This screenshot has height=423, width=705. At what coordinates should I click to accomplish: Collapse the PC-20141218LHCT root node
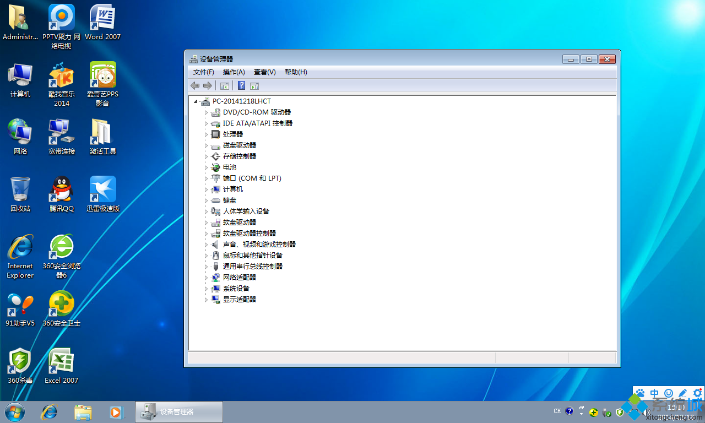[196, 101]
